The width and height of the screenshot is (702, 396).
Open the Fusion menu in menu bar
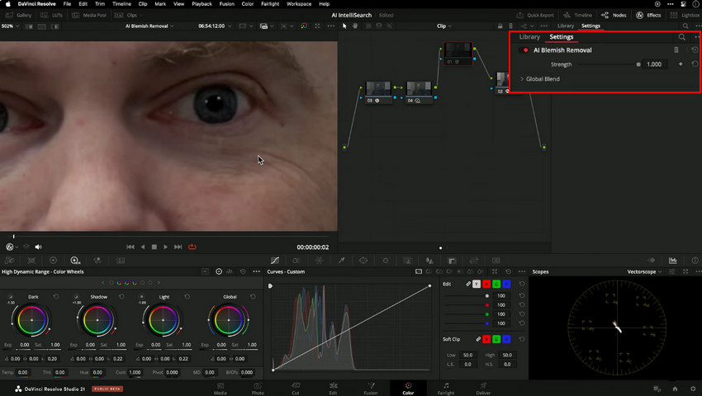click(227, 3)
